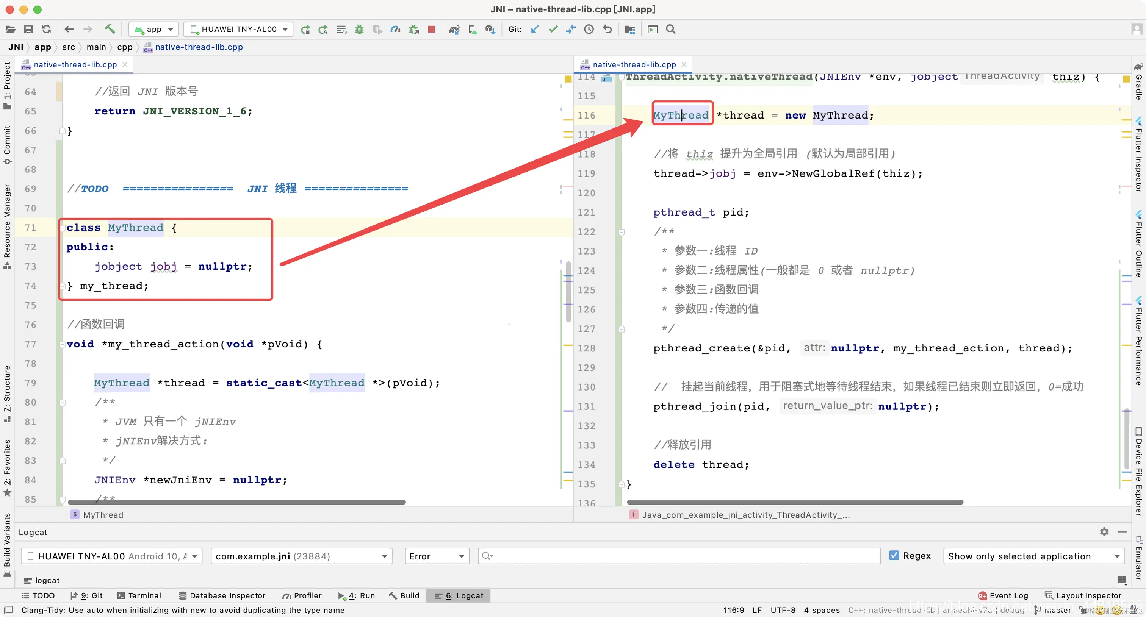Click Git show history clock icon
The height and width of the screenshot is (617, 1146).
589,29
